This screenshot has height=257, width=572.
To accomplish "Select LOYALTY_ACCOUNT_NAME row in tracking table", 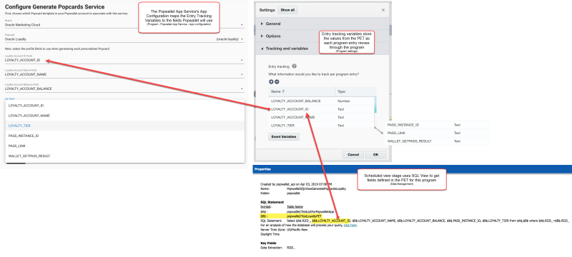I will [x=321, y=117].
